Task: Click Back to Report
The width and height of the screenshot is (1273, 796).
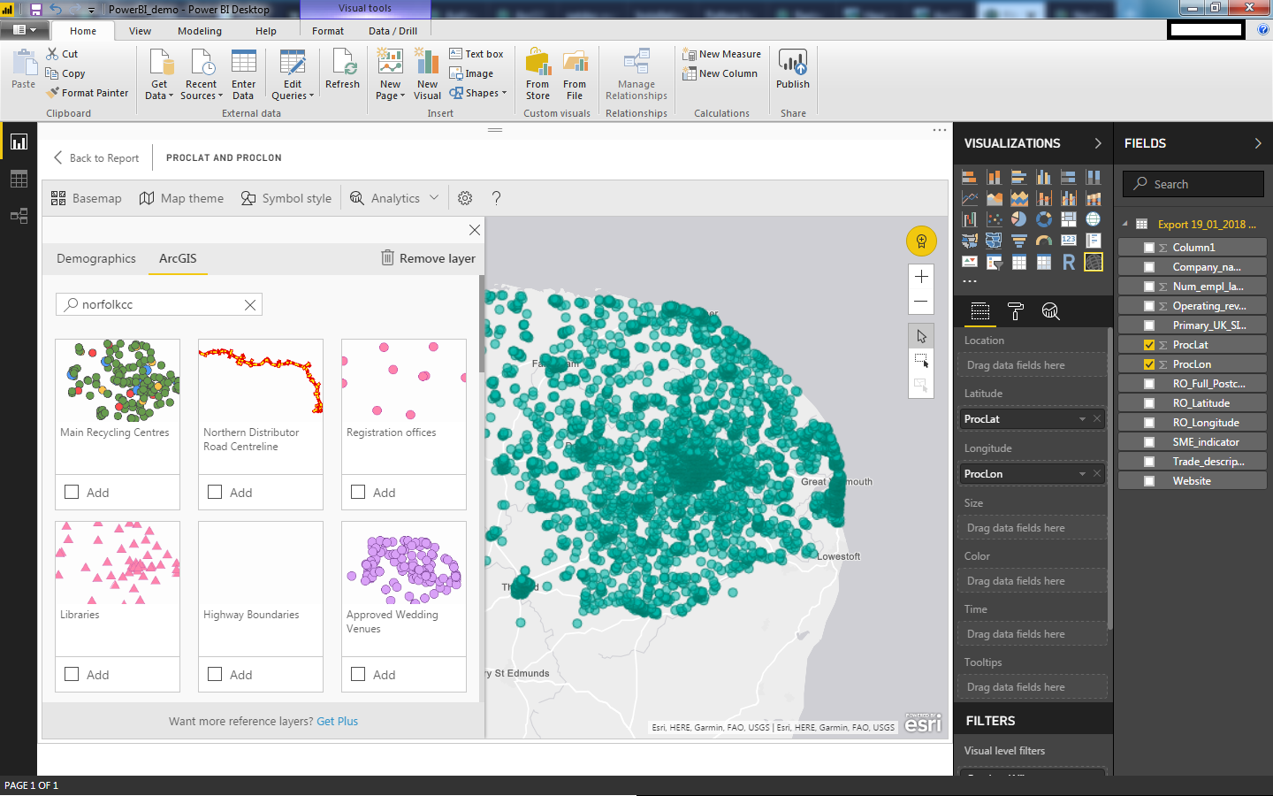Action: [x=96, y=157]
